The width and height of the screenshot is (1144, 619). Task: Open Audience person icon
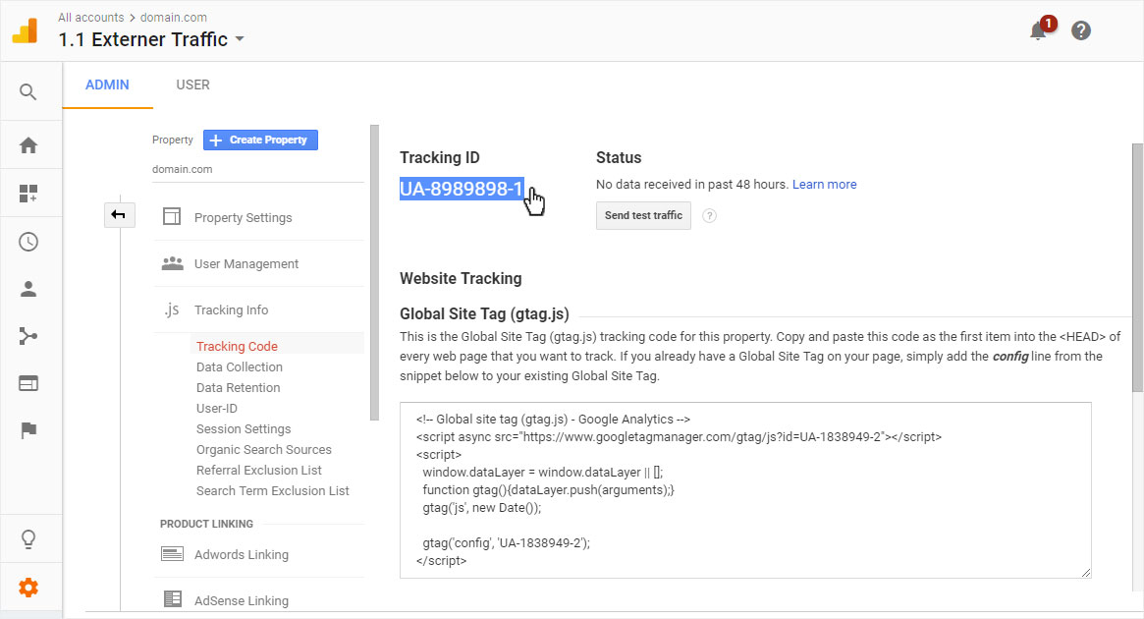[28, 289]
